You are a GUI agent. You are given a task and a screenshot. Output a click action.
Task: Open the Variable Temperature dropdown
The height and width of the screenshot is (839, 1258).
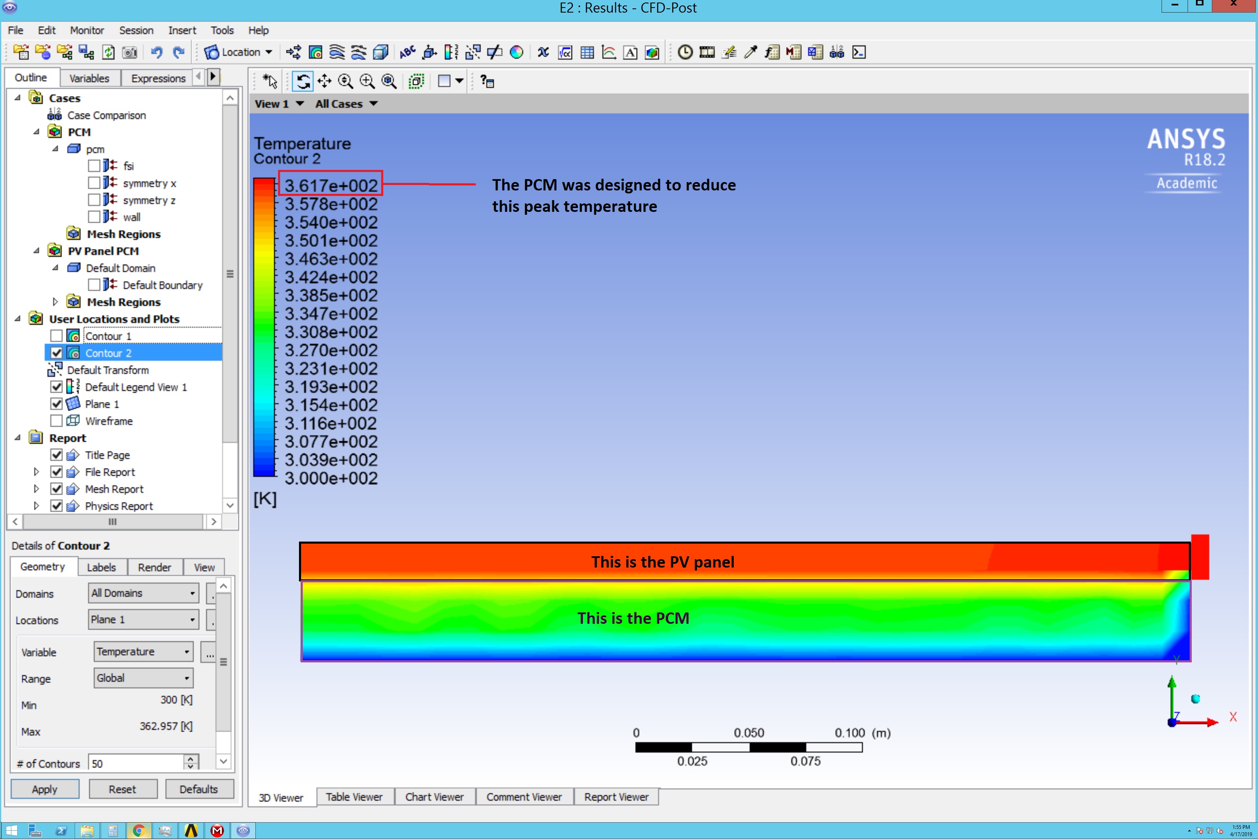[143, 652]
